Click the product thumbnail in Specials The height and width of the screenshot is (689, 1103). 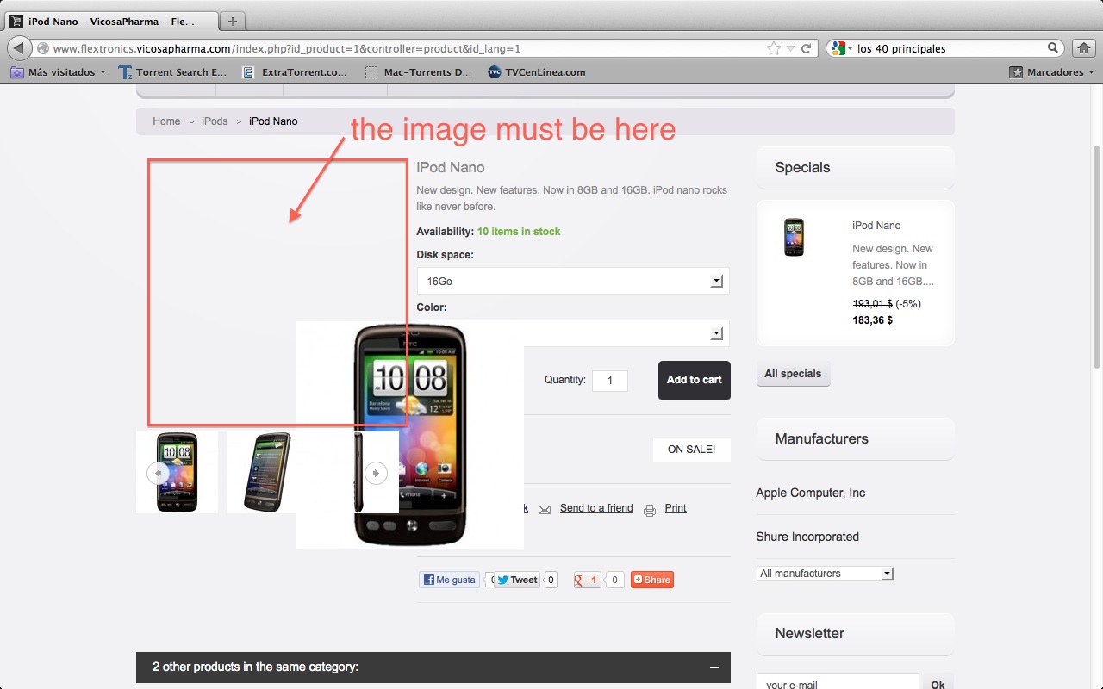coord(794,237)
